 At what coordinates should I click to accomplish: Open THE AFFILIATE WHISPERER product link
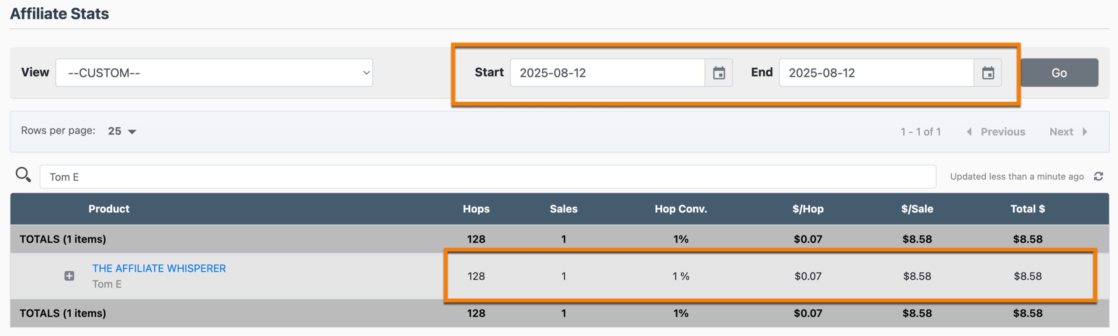click(159, 268)
